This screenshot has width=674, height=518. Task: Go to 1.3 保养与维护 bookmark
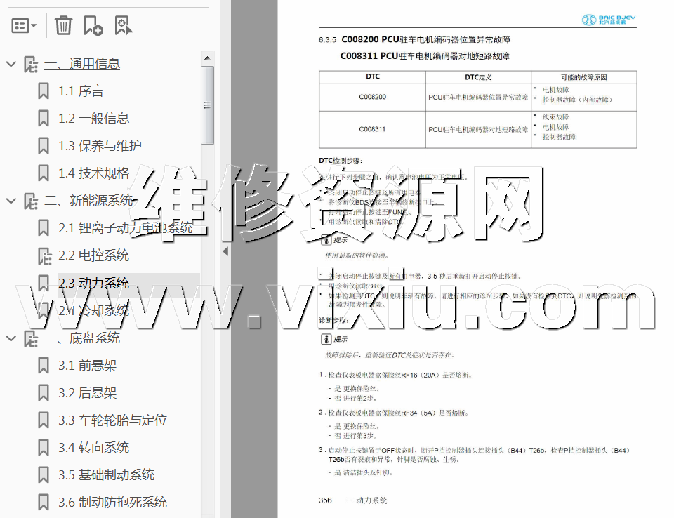[x=100, y=146]
